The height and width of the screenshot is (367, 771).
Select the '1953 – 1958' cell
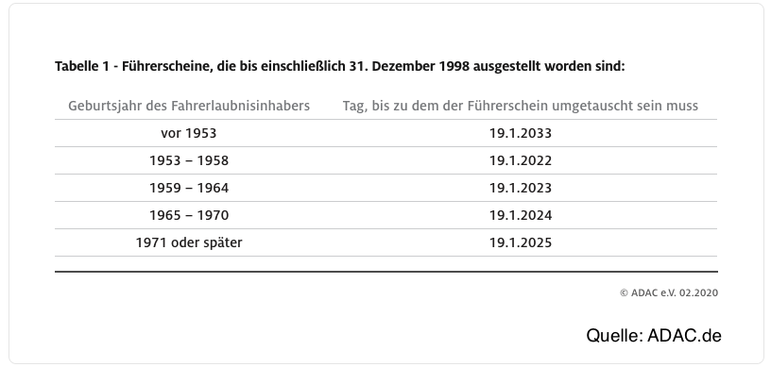[x=189, y=160]
